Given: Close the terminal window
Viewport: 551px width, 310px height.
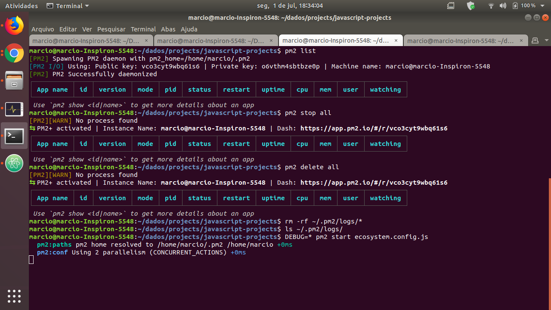Looking at the screenshot, I should tap(545, 18).
